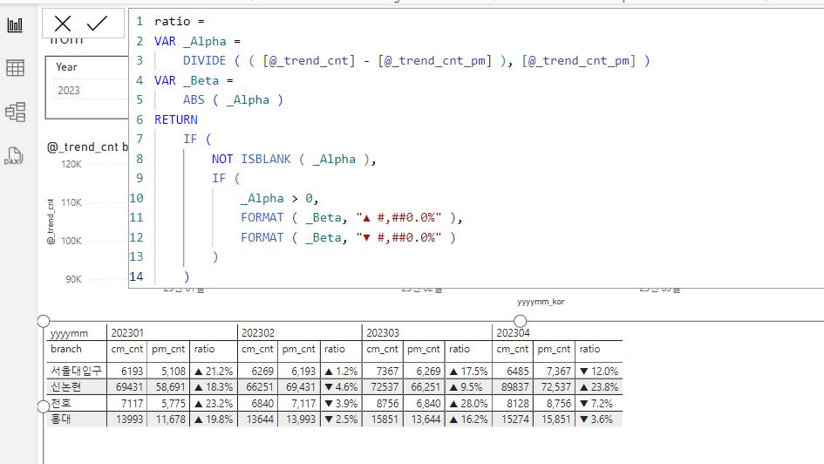Click the @_trend_cnt chart title
This screenshot has width=824, height=464.
click(x=87, y=147)
